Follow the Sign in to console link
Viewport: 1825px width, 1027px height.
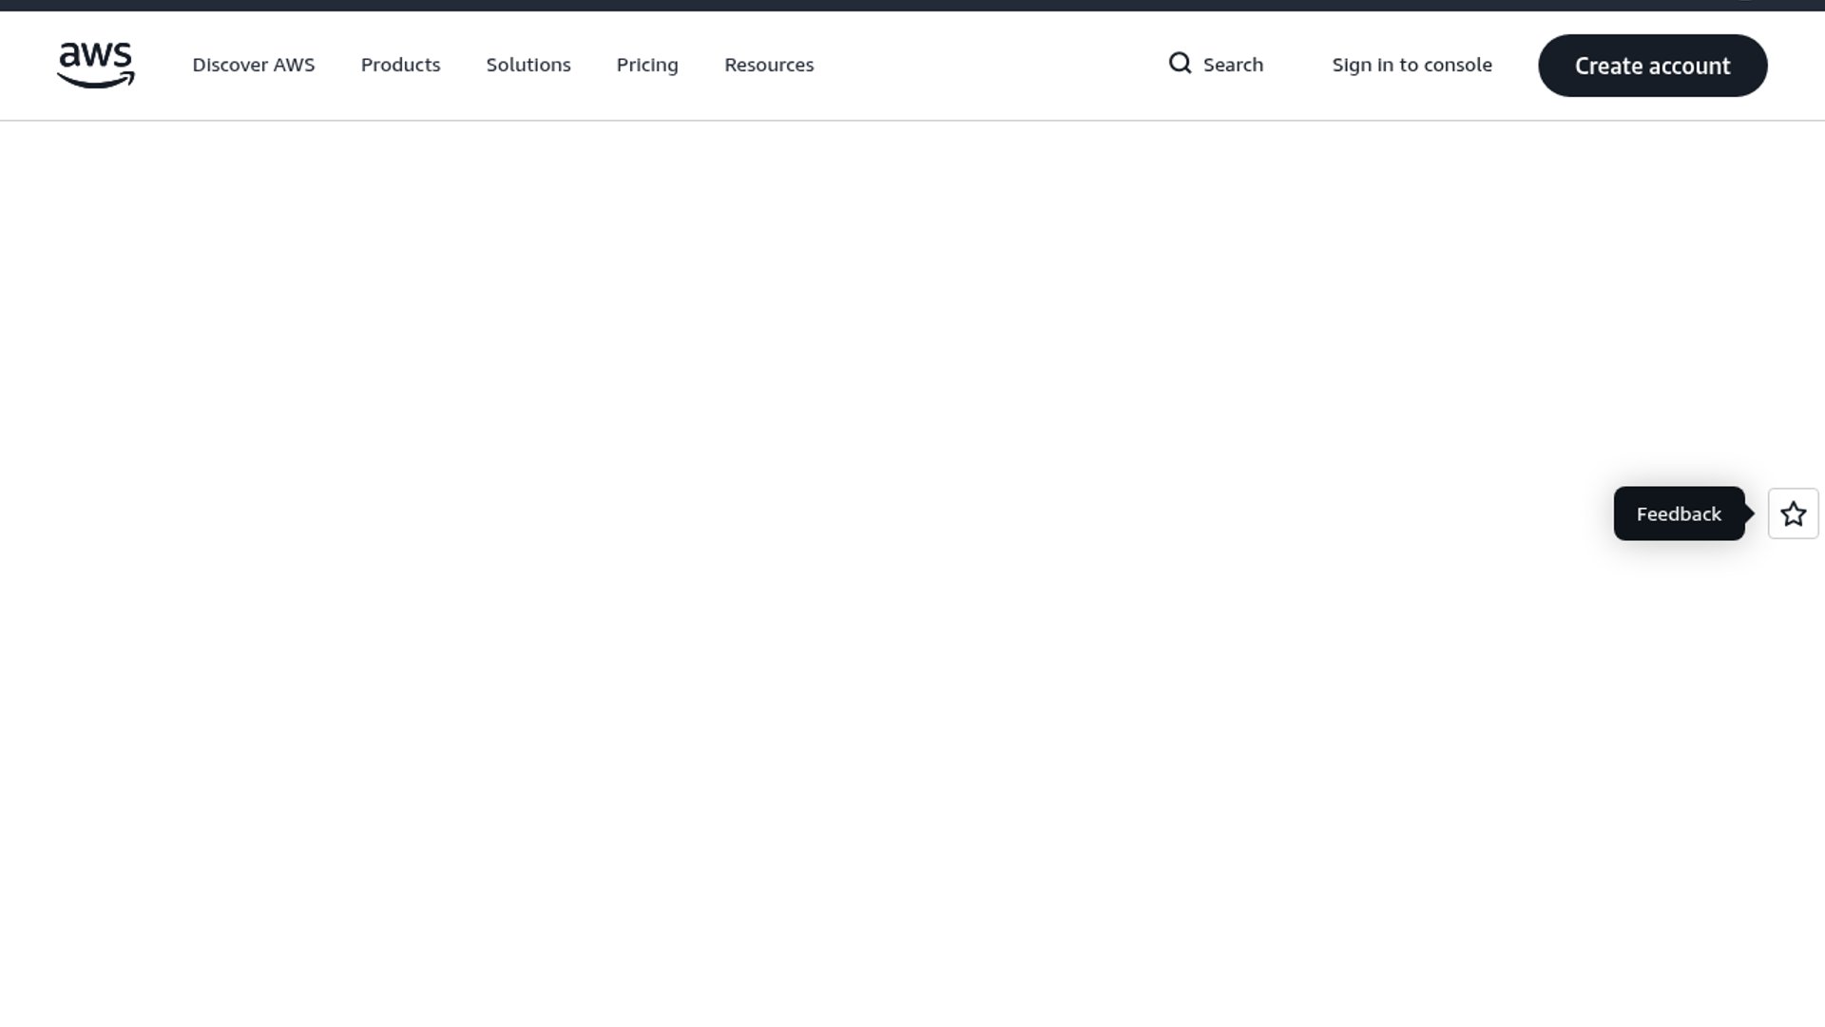pos(1412,65)
